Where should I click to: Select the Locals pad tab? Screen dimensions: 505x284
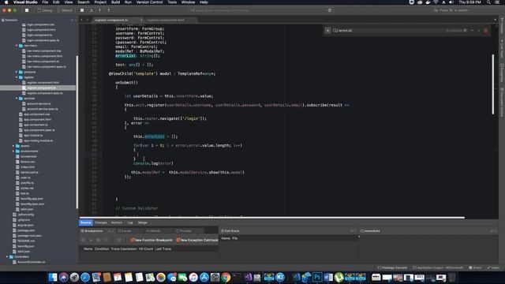click(x=125, y=231)
